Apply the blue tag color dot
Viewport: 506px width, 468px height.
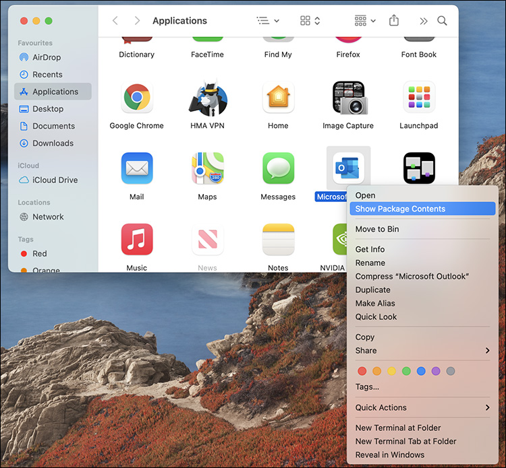point(421,371)
